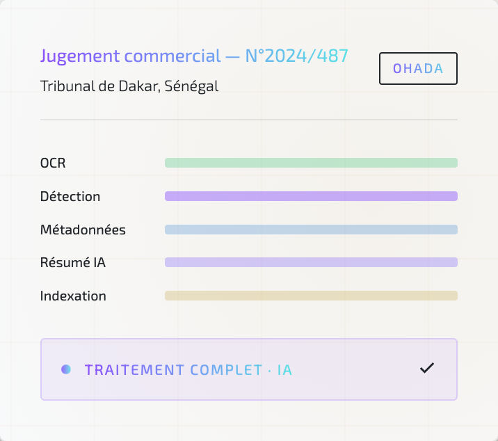Select the Résumé IA step label
This screenshot has width=498, height=441.
tap(73, 262)
